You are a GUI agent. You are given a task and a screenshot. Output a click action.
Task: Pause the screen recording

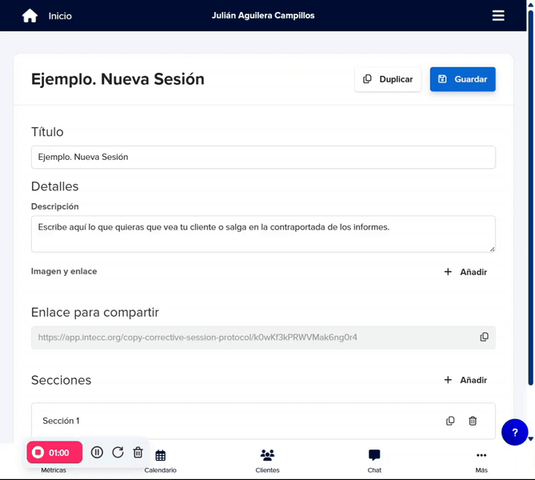pyautogui.click(x=97, y=452)
